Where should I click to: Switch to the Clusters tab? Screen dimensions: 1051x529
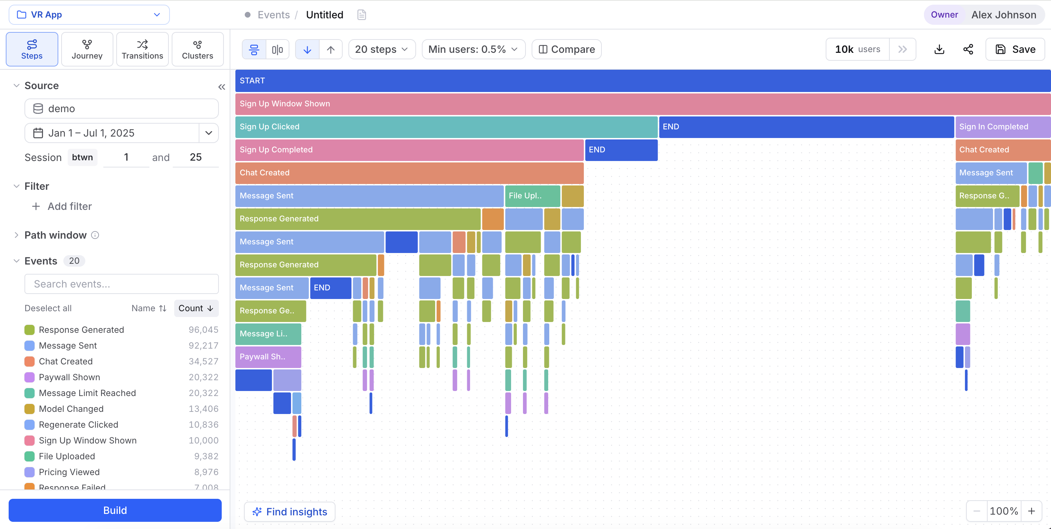point(198,49)
